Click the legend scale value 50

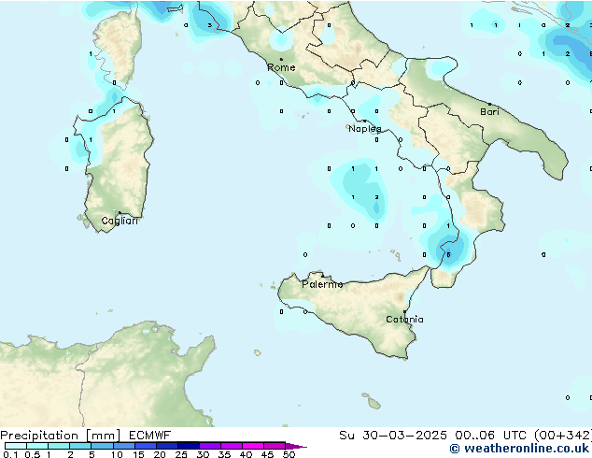289,454
